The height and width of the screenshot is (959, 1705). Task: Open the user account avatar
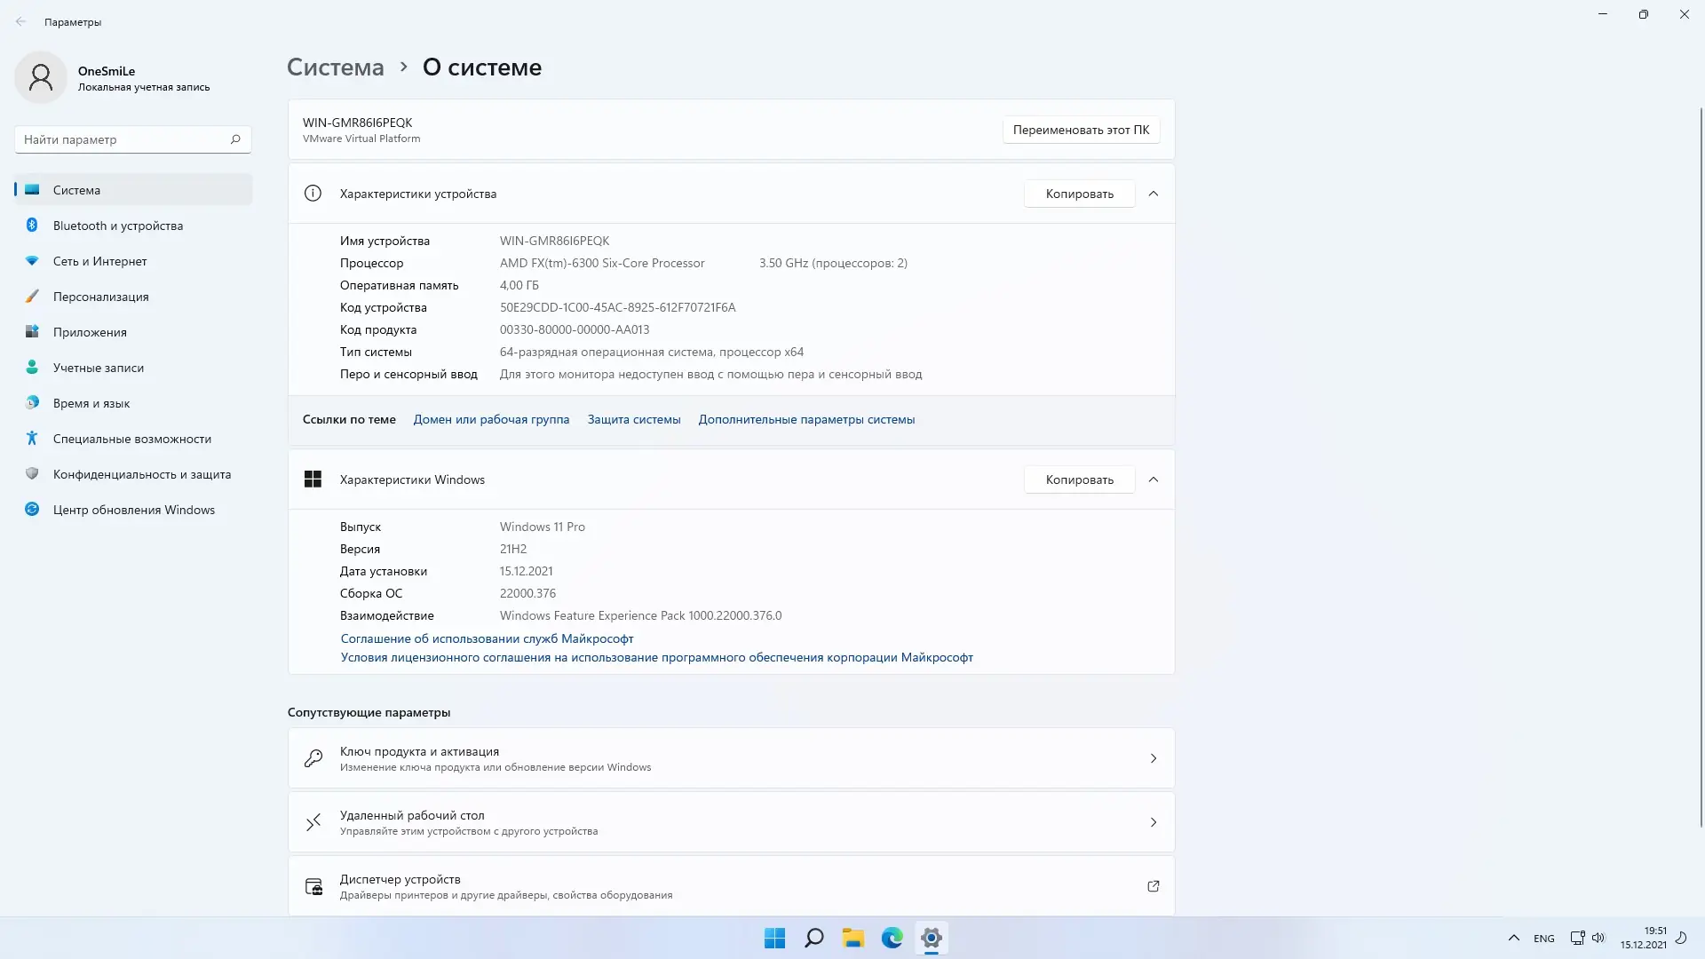[41, 77]
